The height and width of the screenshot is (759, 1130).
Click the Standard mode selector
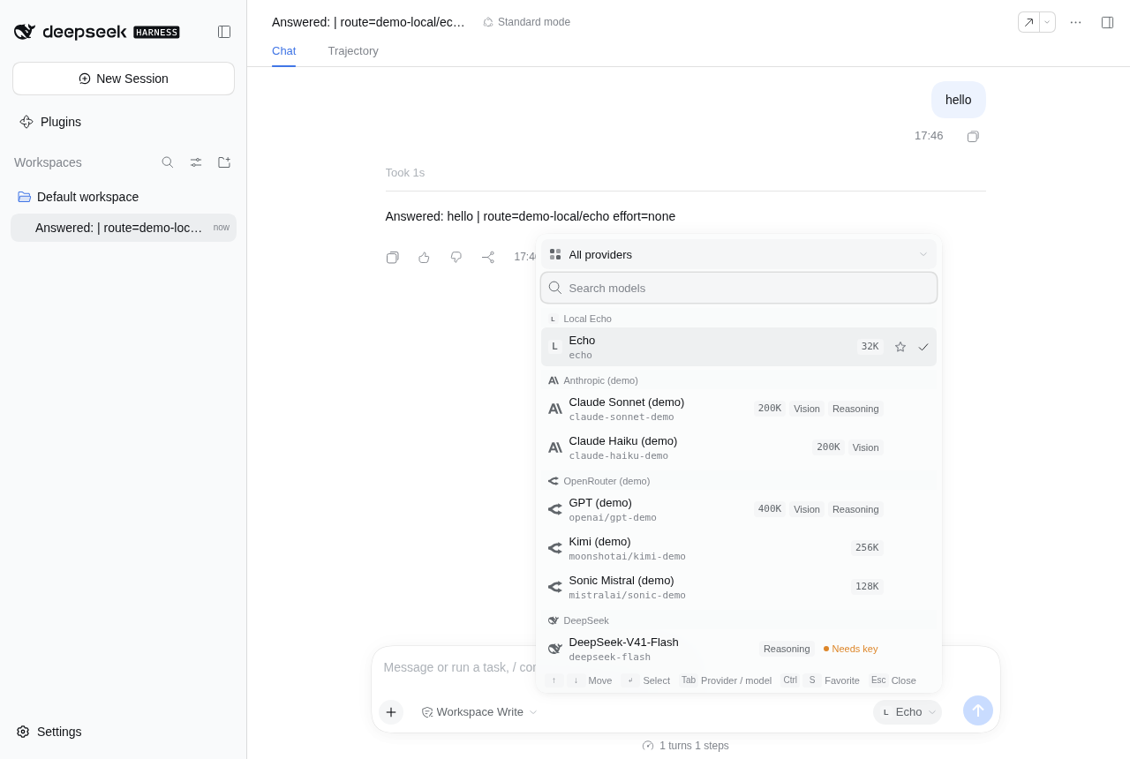coord(526,22)
